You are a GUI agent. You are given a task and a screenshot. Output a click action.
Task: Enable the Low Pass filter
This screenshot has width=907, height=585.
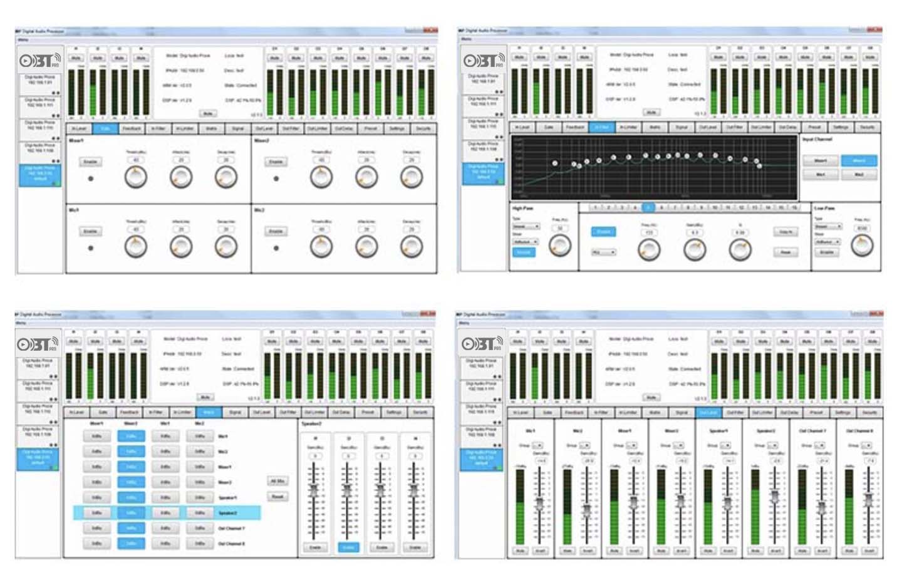pos(827,252)
